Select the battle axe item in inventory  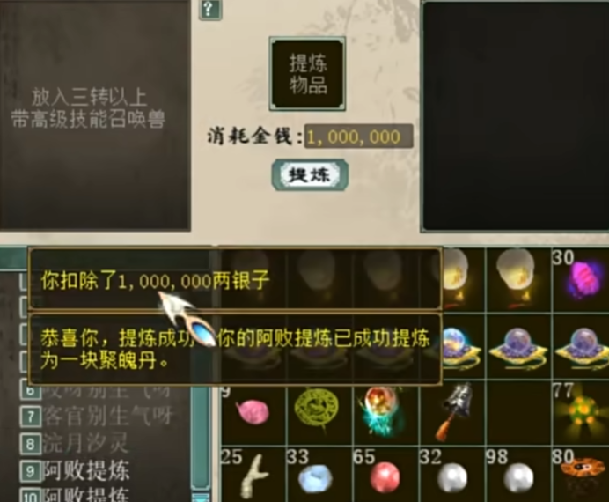pyautogui.click(x=452, y=413)
